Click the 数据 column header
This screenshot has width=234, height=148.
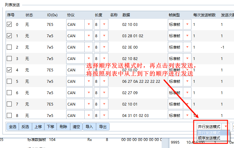point(126,15)
